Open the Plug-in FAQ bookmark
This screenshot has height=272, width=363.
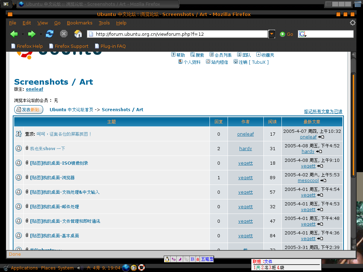[x=111, y=46]
